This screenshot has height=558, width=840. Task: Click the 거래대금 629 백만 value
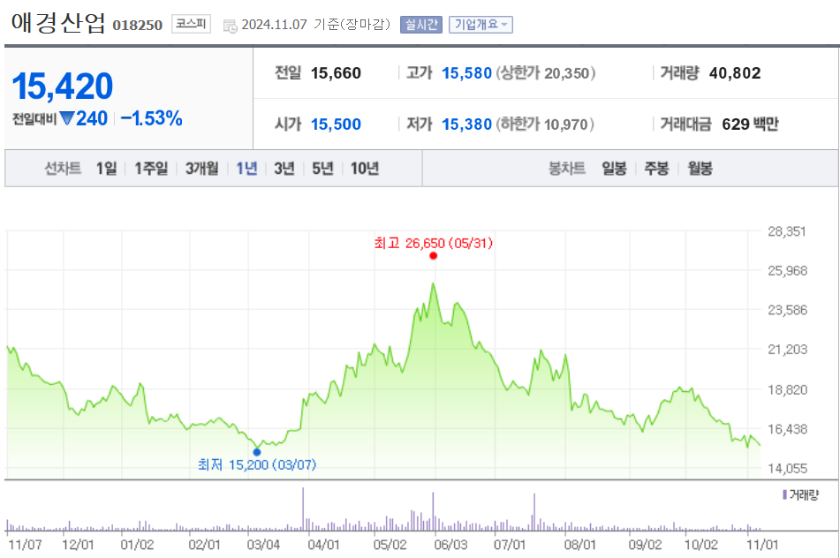[750, 124]
